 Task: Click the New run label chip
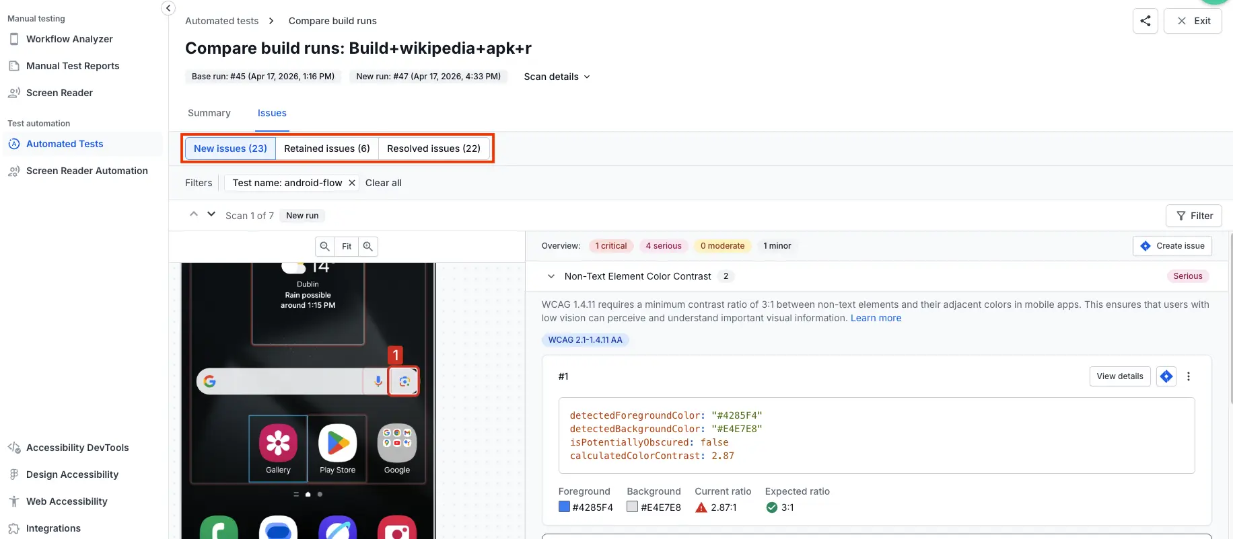(x=302, y=216)
